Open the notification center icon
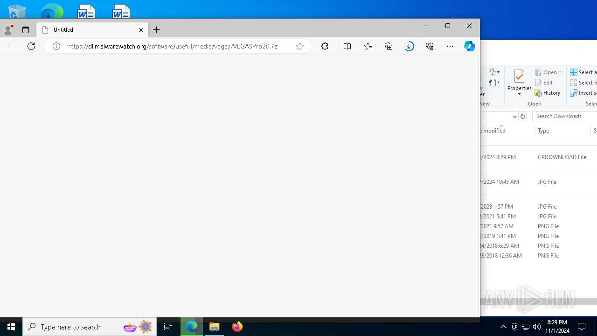The width and height of the screenshot is (597, 336). (582, 327)
